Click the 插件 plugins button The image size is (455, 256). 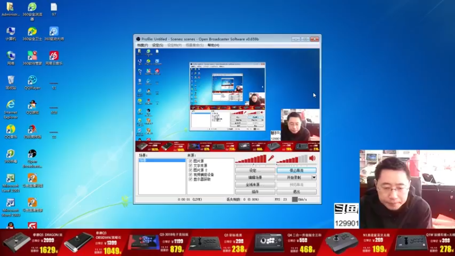(x=255, y=192)
